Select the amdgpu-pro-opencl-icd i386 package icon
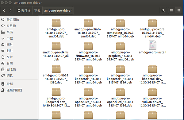Image resolution: width=184 pixels, height=120 pixels. 120,92
